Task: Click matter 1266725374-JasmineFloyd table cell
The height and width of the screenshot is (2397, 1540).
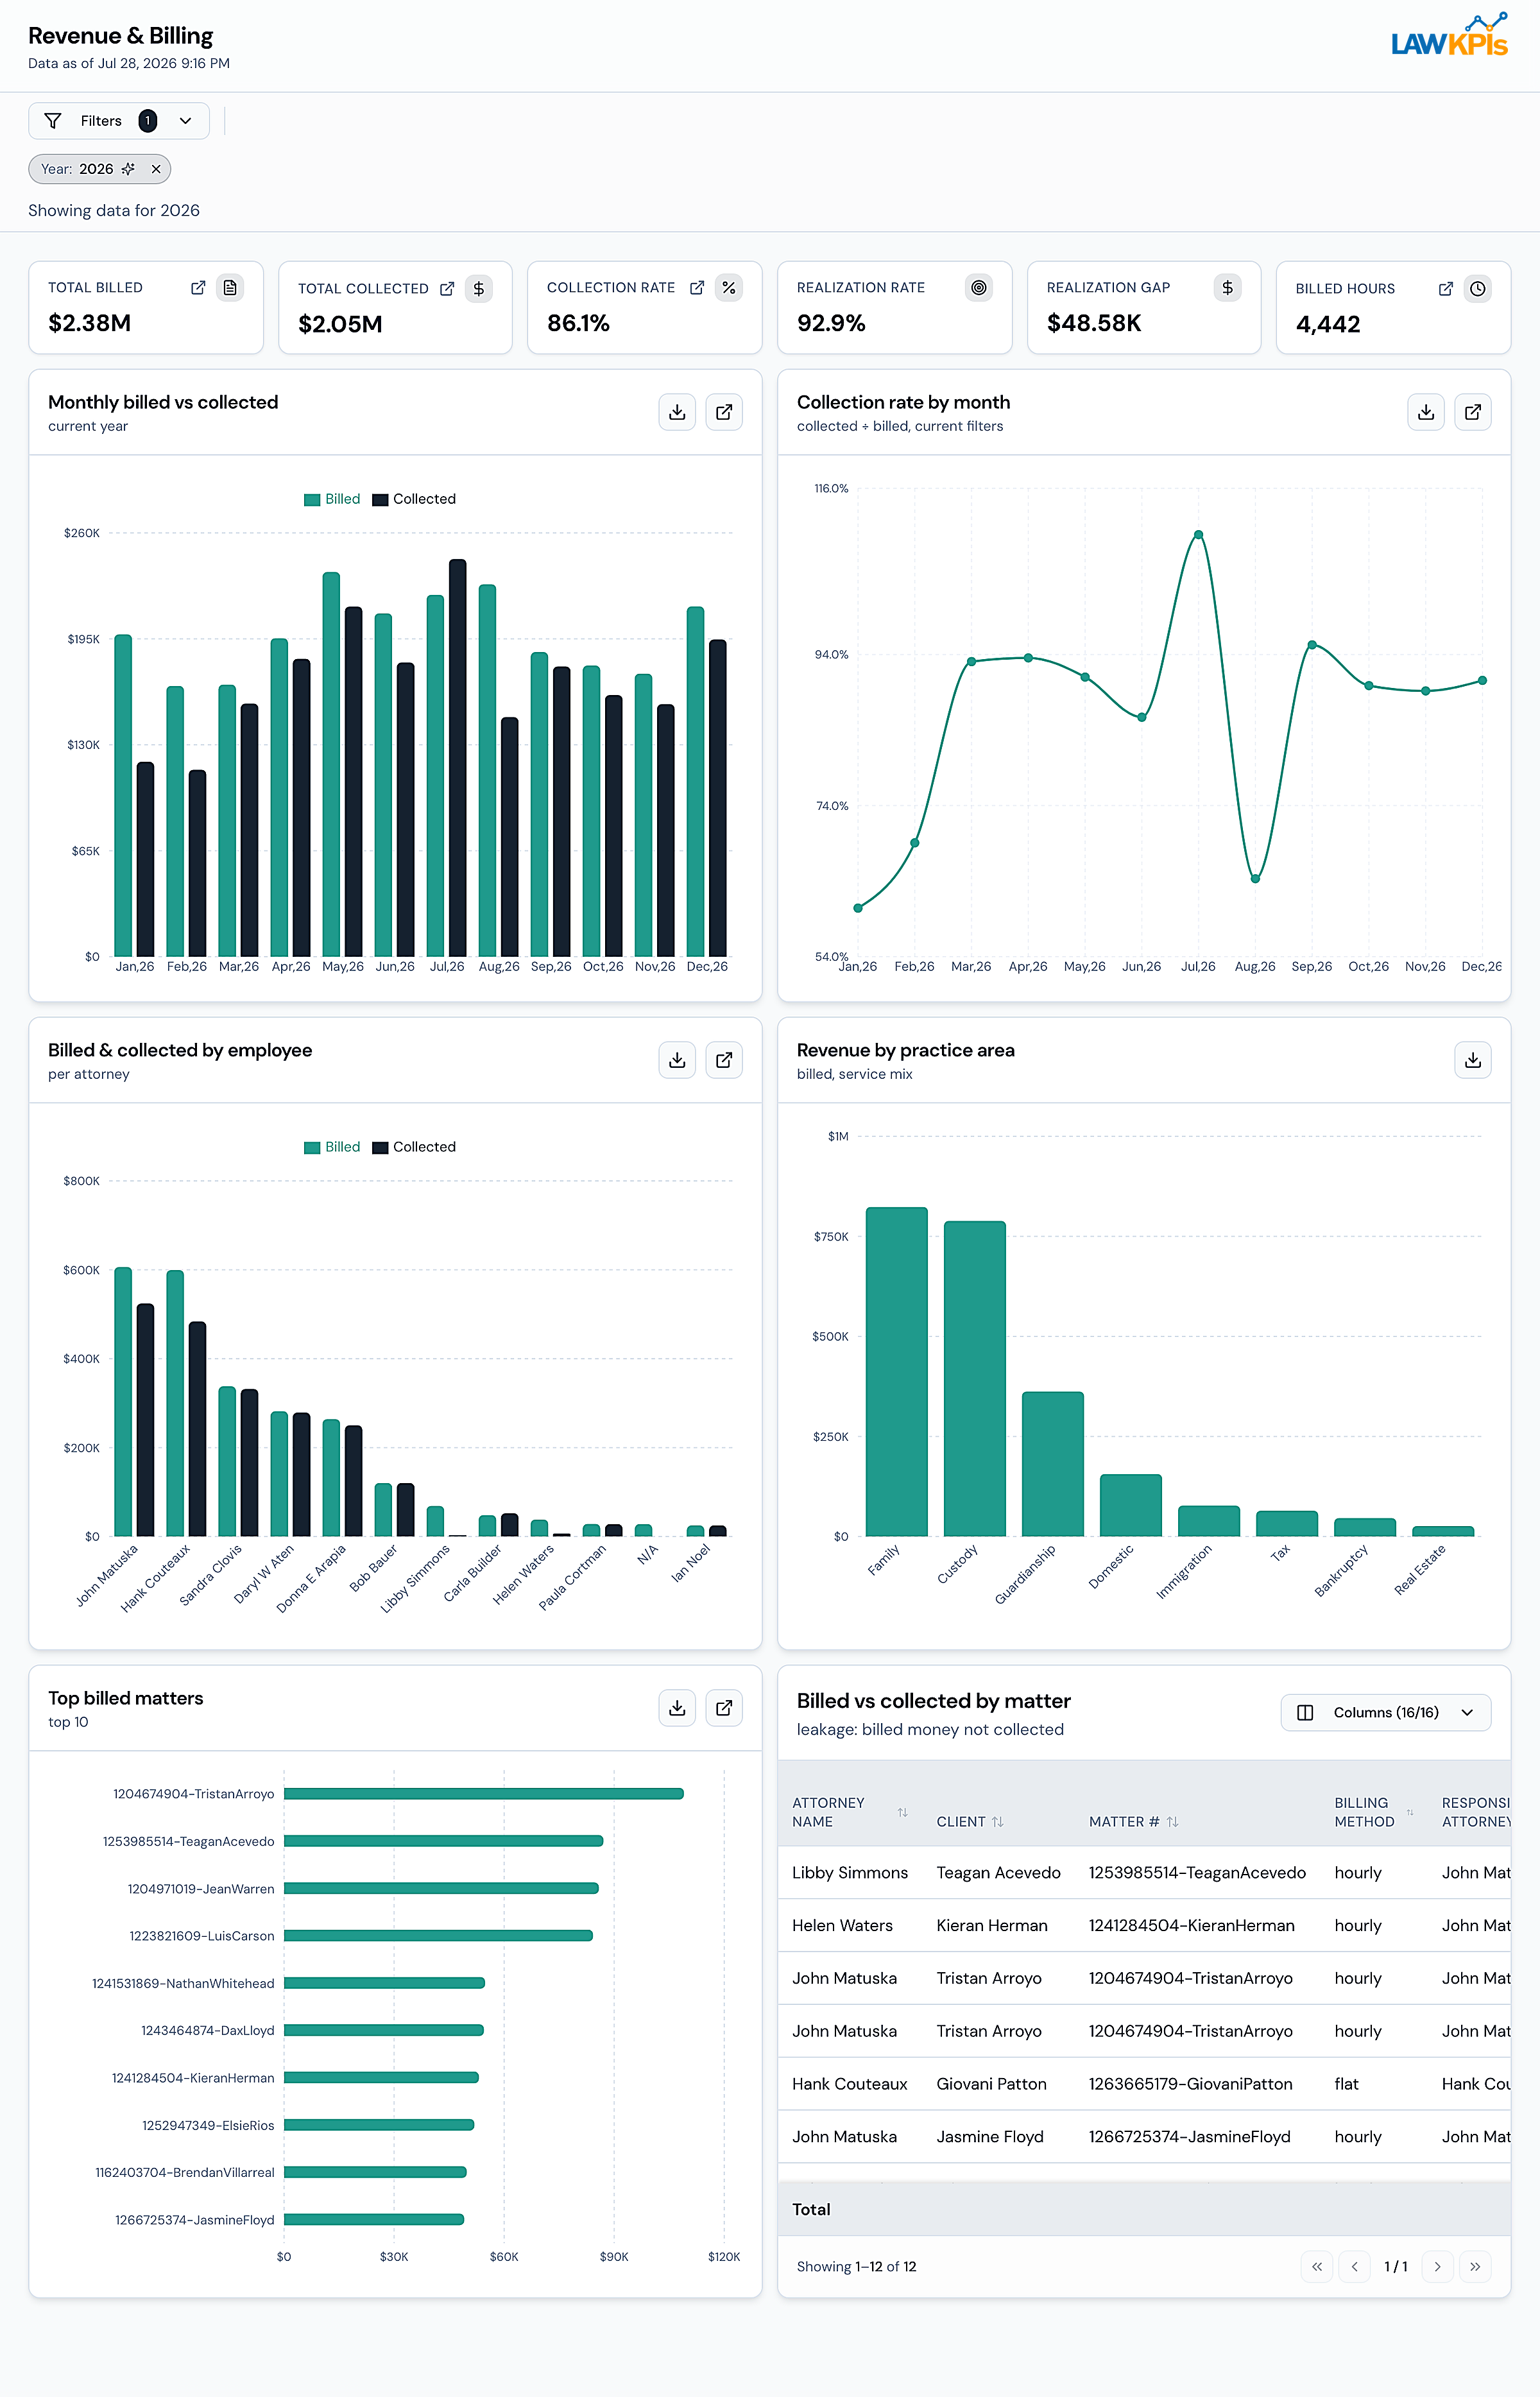Action: (x=1189, y=2137)
